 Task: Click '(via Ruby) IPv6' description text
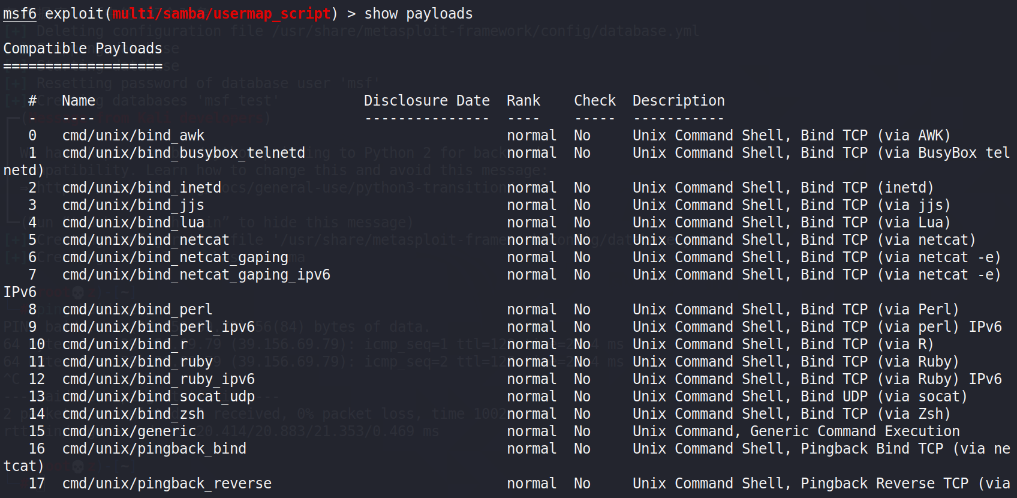[x=939, y=379]
